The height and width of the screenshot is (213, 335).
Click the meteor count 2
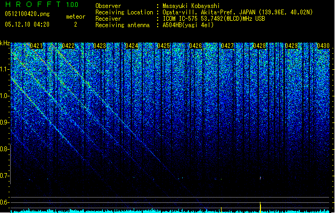pyautogui.click(x=76, y=24)
